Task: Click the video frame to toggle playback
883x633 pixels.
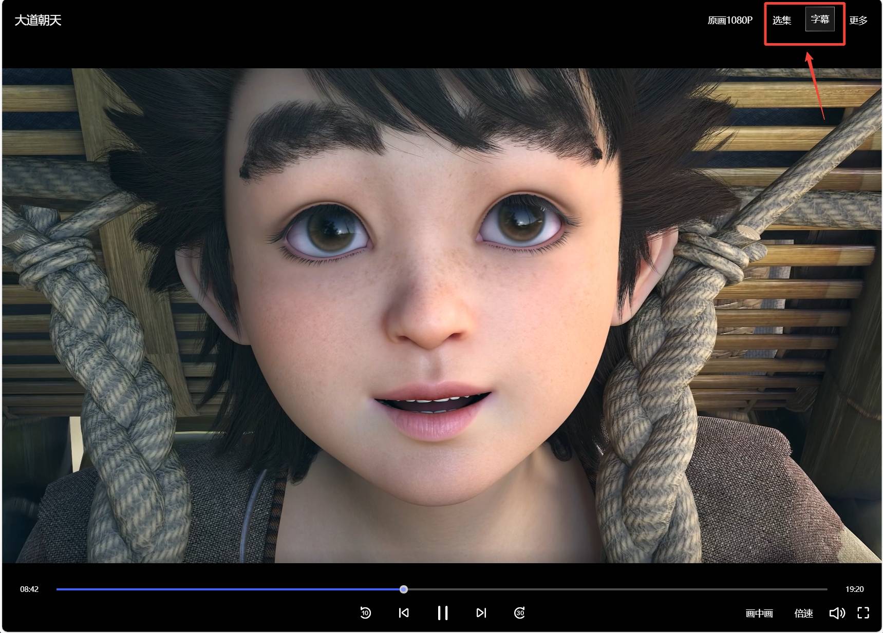Action: 442,316
